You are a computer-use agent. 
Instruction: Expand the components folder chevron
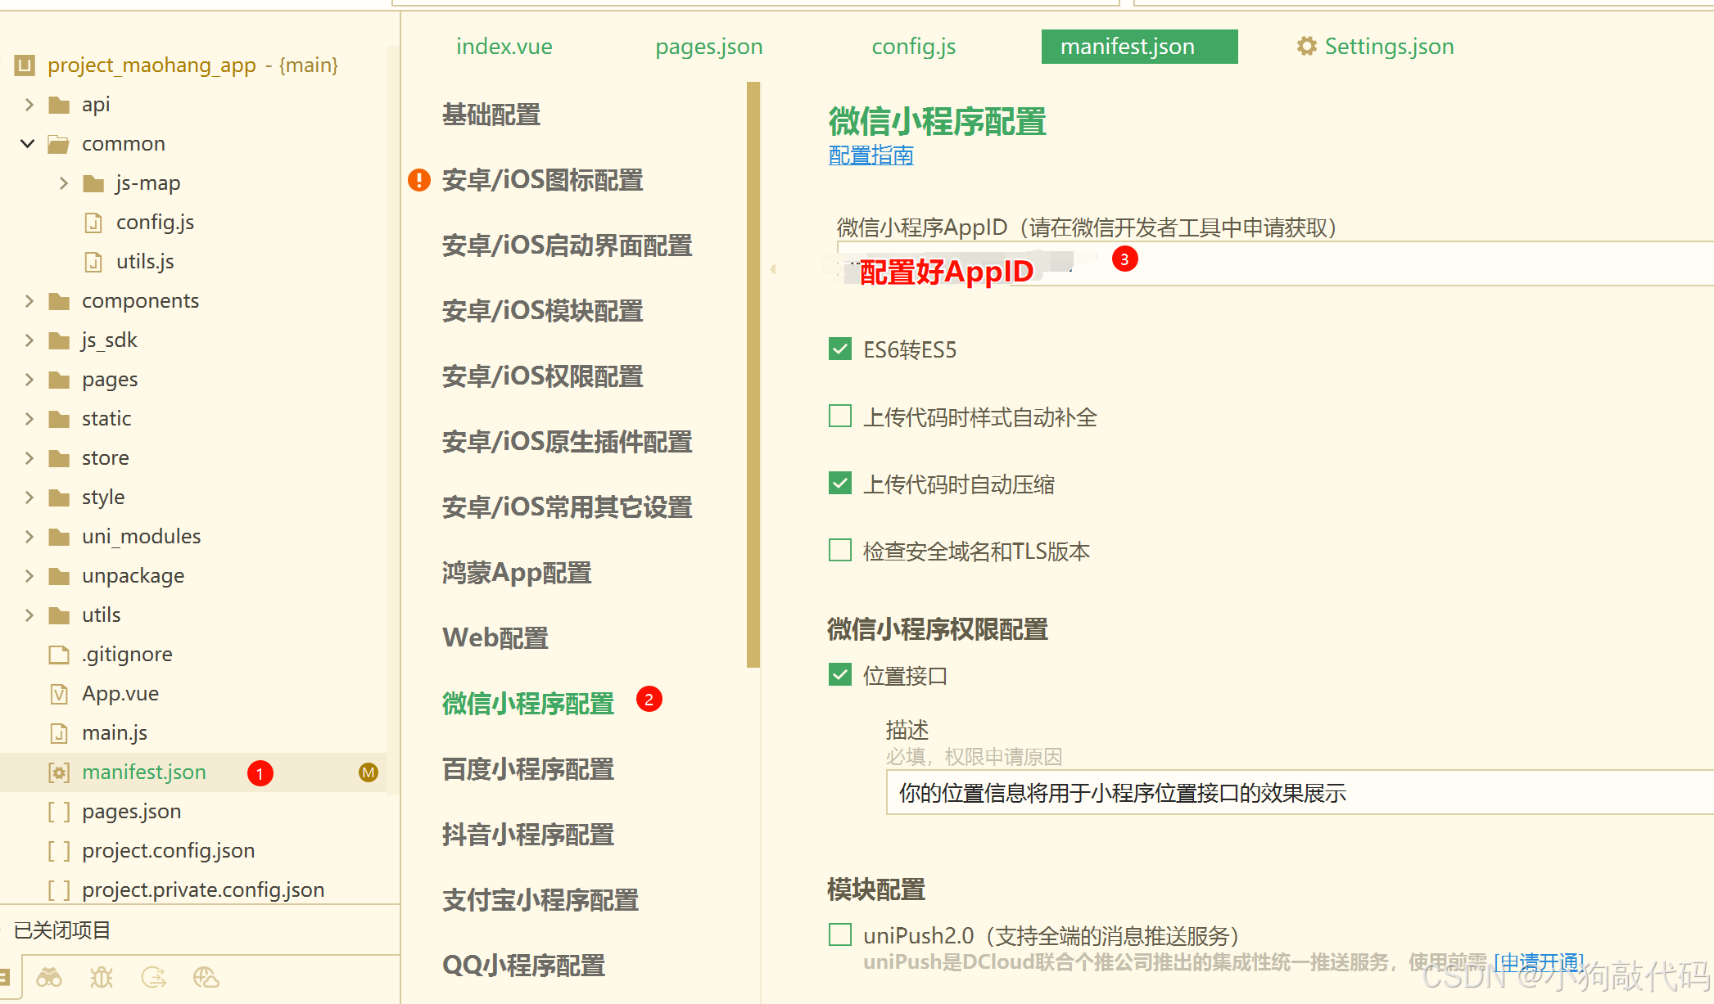pyautogui.click(x=29, y=301)
